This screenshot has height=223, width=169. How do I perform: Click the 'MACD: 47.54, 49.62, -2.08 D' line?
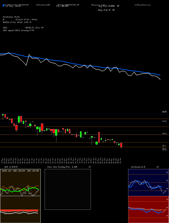(17, 22)
